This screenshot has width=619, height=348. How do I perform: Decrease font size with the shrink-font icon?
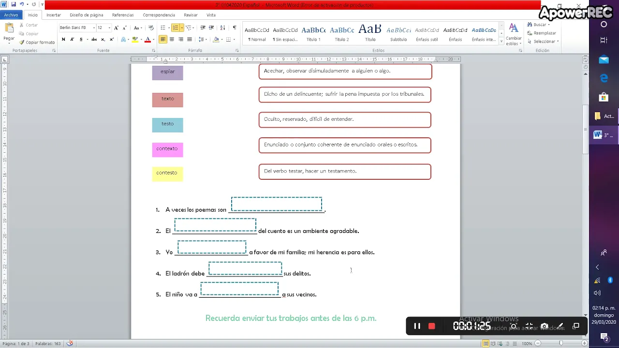124,28
